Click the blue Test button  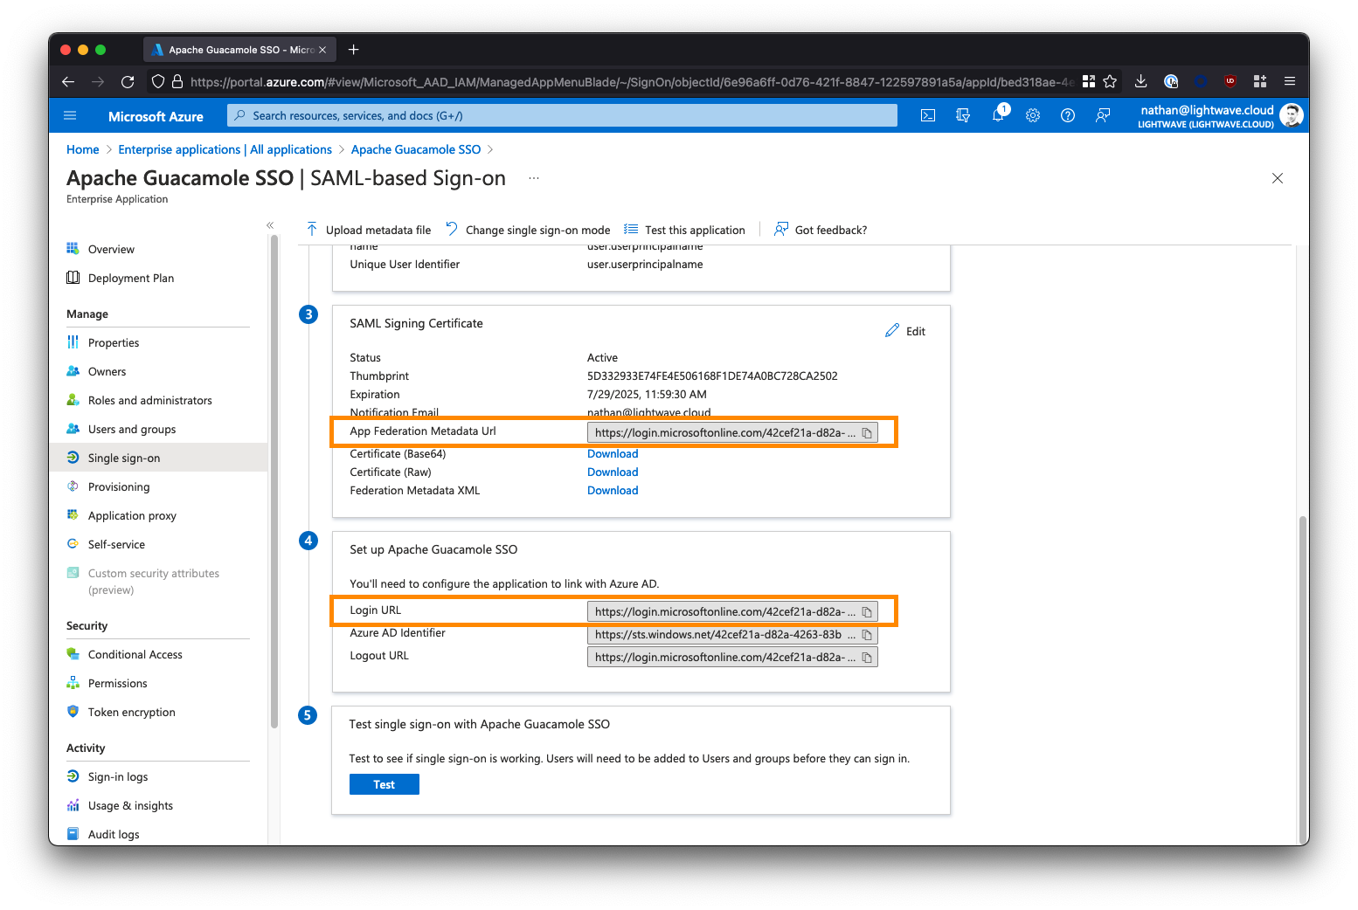click(x=385, y=784)
